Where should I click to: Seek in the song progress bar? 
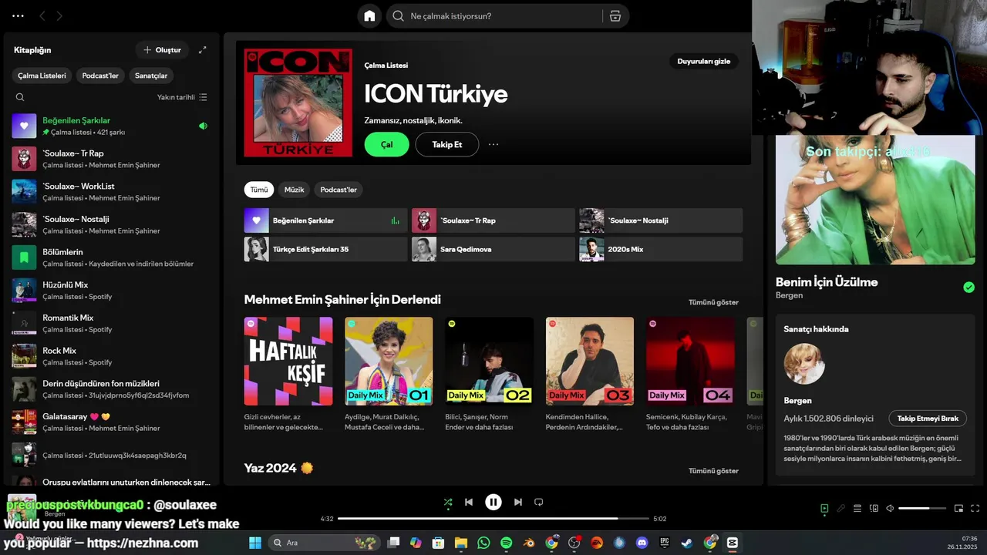493,519
